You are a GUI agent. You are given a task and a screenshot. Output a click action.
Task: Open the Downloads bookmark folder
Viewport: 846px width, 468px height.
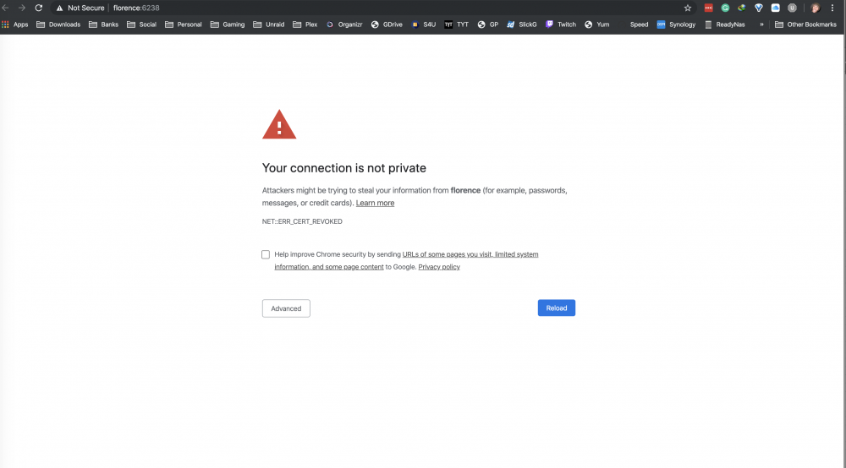point(58,24)
